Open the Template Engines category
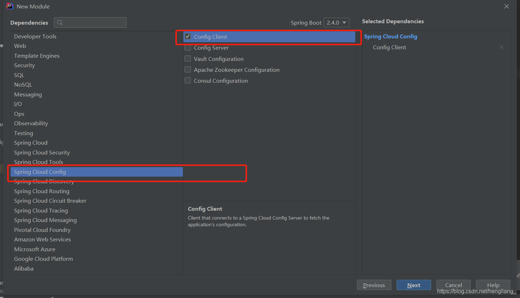The image size is (520, 298). click(x=97, y=56)
